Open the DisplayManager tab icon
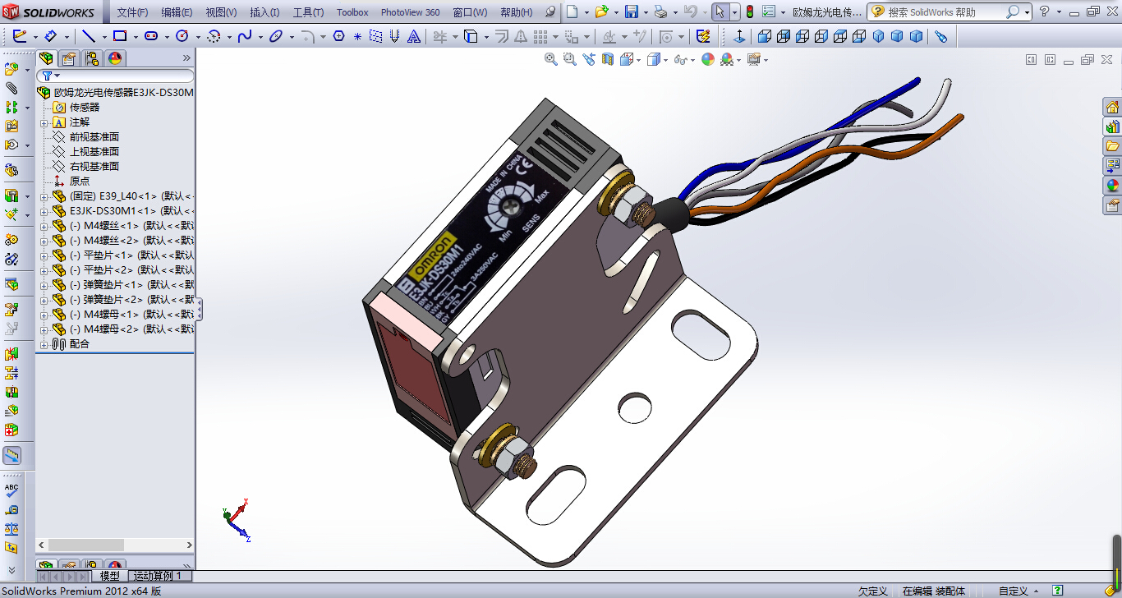 coord(115,58)
